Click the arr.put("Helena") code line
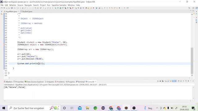The height and width of the screenshot is (111, 198). point(28,56)
